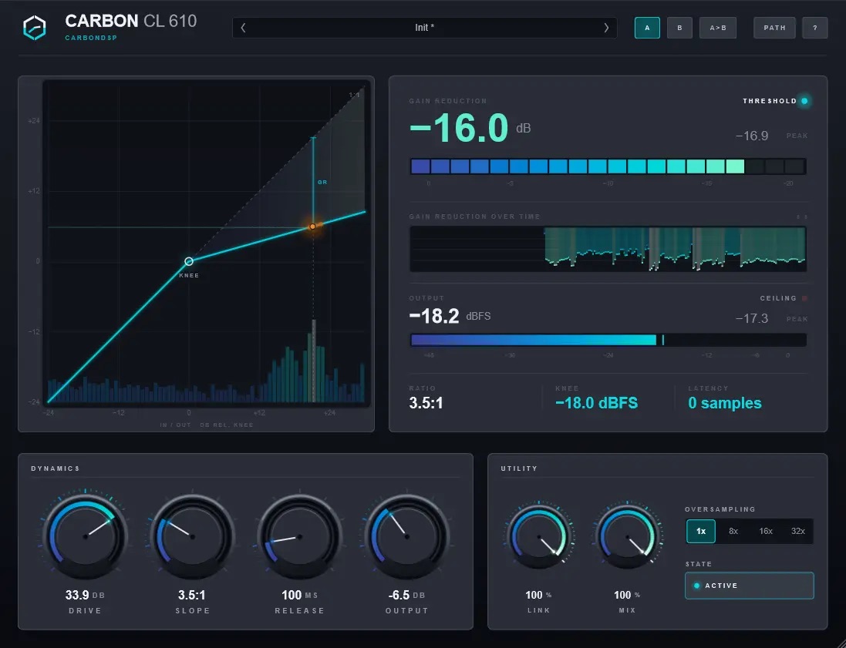The height and width of the screenshot is (648, 846).
Task: Toggle the Active state button
Action: point(749,586)
